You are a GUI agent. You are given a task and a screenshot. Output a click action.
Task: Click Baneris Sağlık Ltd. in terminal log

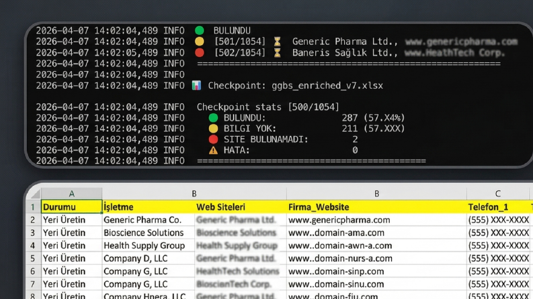pos(345,52)
